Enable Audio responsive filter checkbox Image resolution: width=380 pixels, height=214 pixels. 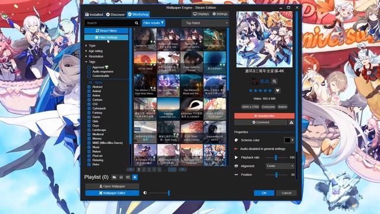pos(89,71)
